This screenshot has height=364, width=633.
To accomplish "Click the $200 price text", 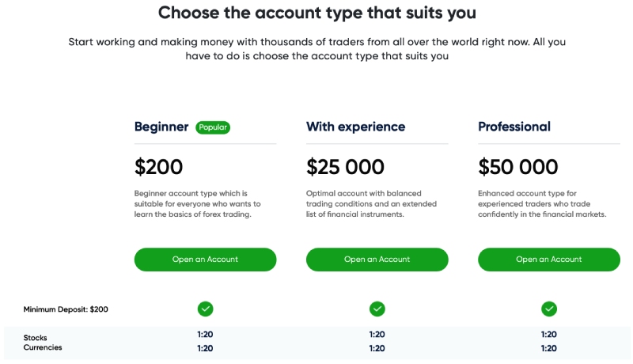I will [x=159, y=167].
